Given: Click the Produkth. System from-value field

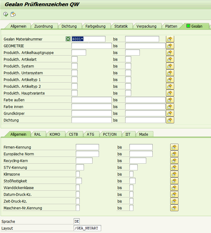Looking at the screenshot, I should [75, 66].
